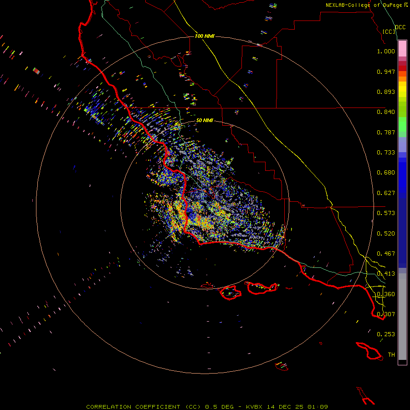The width and height of the screenshot is (410, 410).
Task: Click the DCC product label
Action: click(x=400, y=27)
